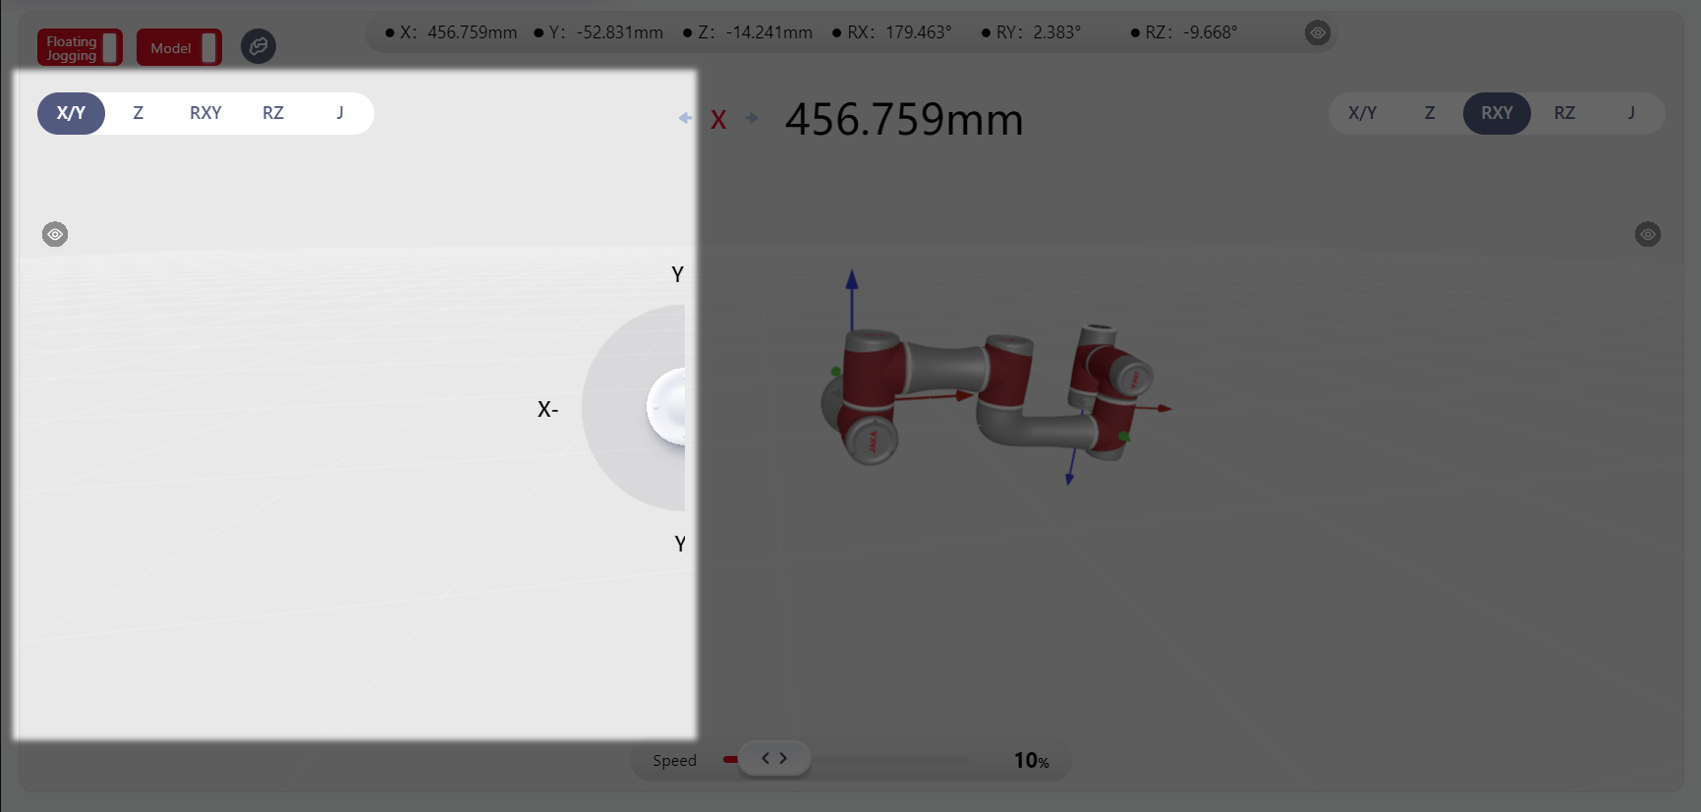Open RXY tab in left panel
Screen dimensions: 1701x812
coord(205,113)
